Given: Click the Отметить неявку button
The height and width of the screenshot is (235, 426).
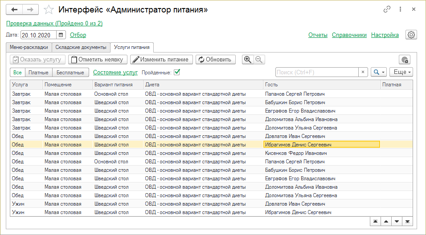Looking at the screenshot, I should [x=98, y=59].
